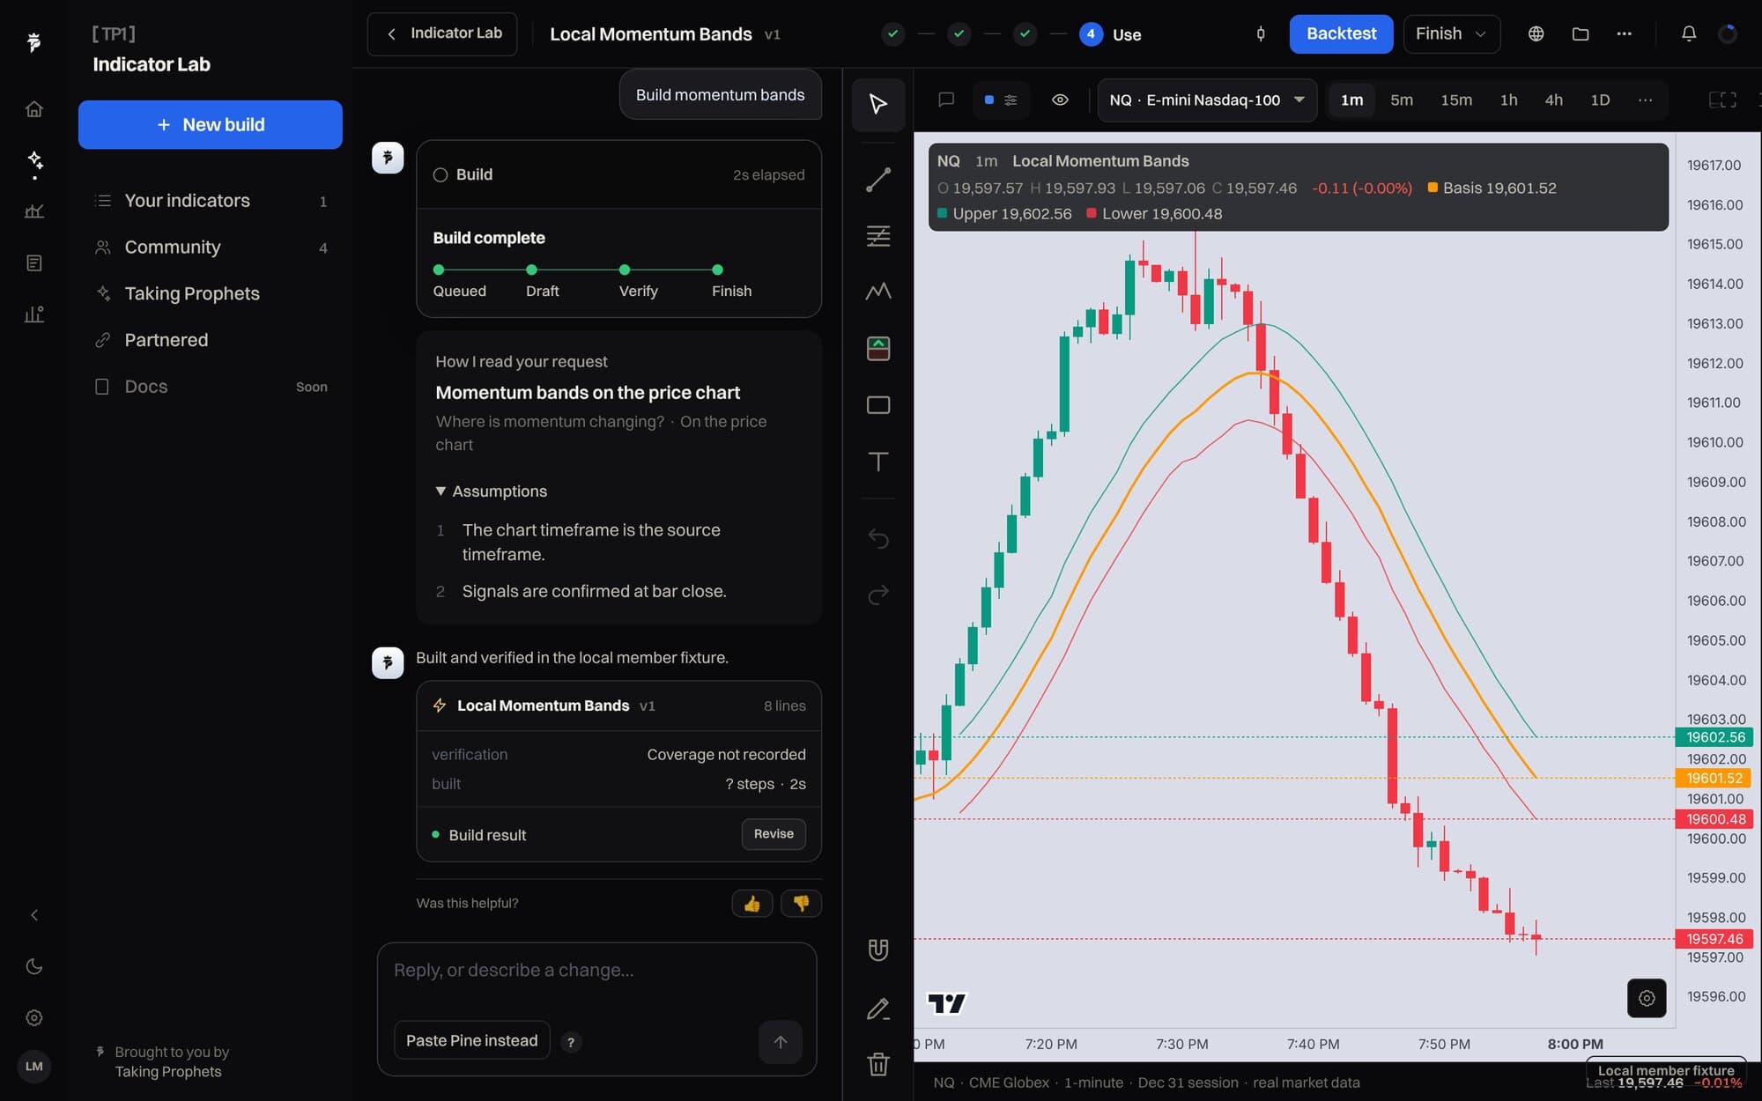Click the globe language icon

point(1536,33)
